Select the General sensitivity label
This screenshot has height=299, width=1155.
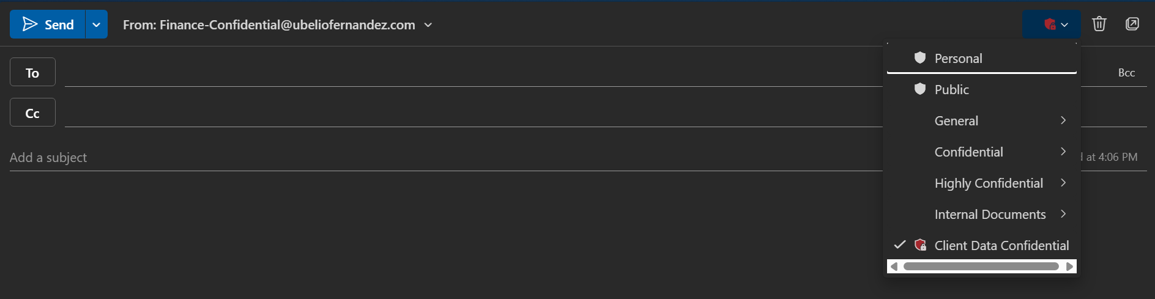pyautogui.click(x=956, y=121)
